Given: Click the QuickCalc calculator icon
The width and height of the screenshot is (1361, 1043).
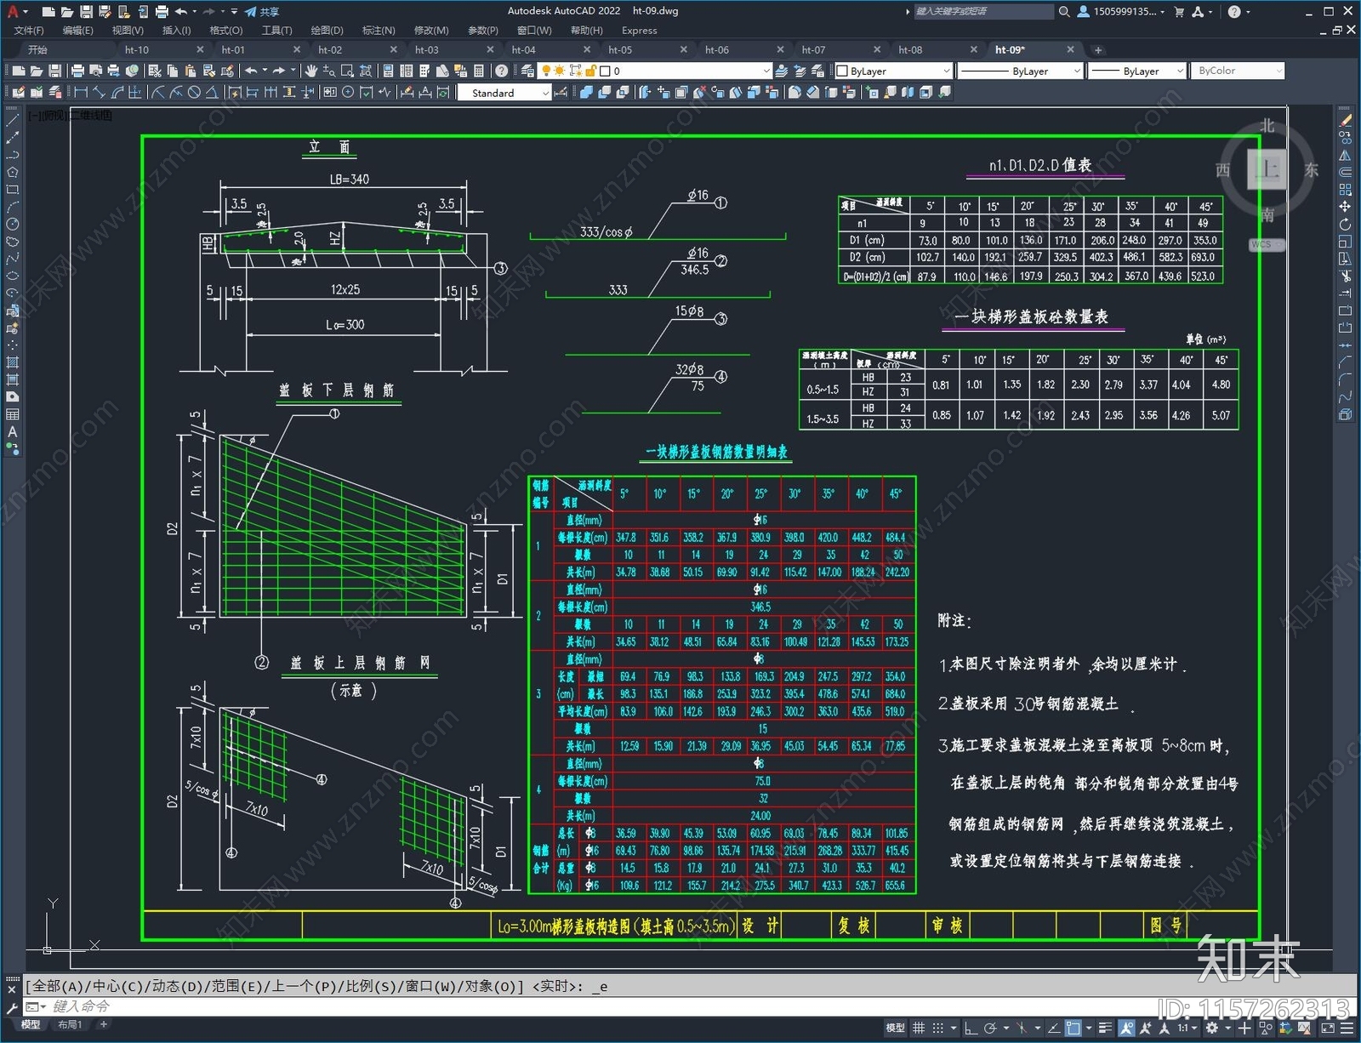Looking at the screenshot, I should pos(479,71).
